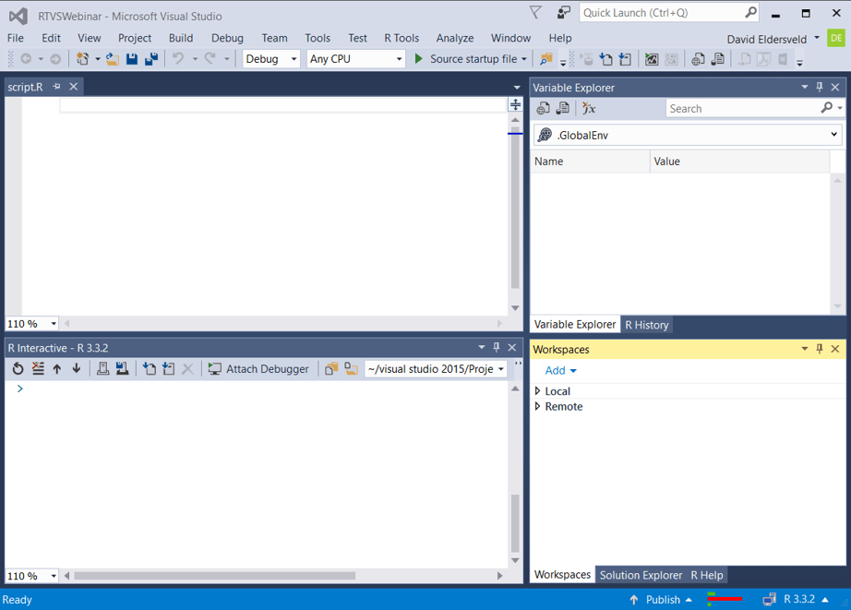
Task: Click the search magnifier in Variable Explorer
Action: coord(828,108)
